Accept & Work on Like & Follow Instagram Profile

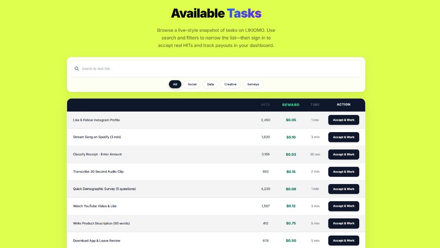[x=344, y=120]
